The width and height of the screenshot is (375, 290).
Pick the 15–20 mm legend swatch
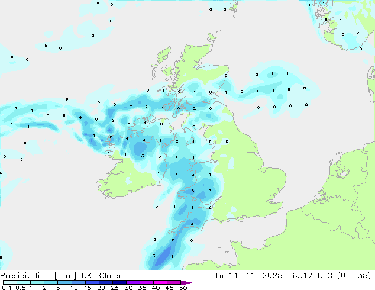(92, 282)
